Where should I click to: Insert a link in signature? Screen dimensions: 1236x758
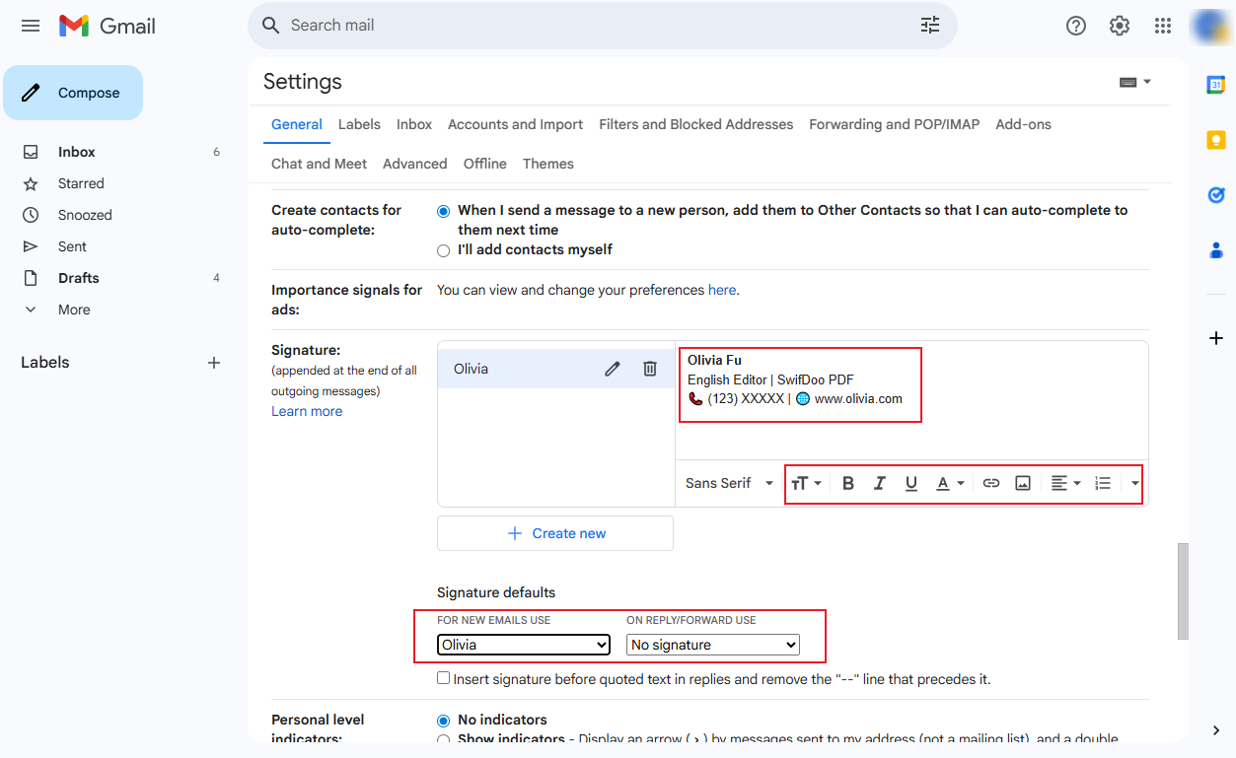(991, 483)
